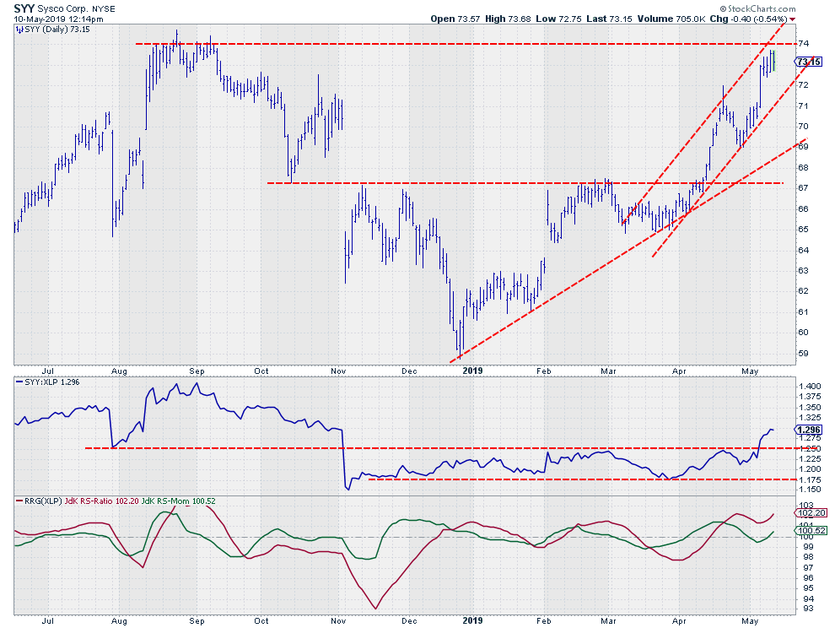The image size is (835, 628).
Task: Click the 63 label on the price axis
Action: 803,270
